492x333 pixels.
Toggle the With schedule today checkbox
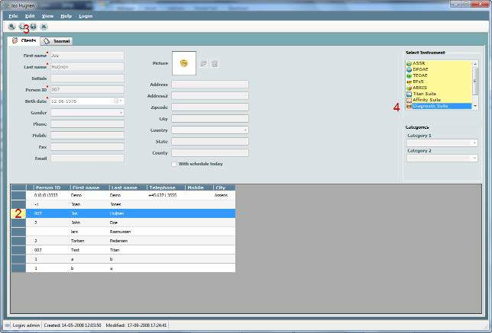(174, 164)
